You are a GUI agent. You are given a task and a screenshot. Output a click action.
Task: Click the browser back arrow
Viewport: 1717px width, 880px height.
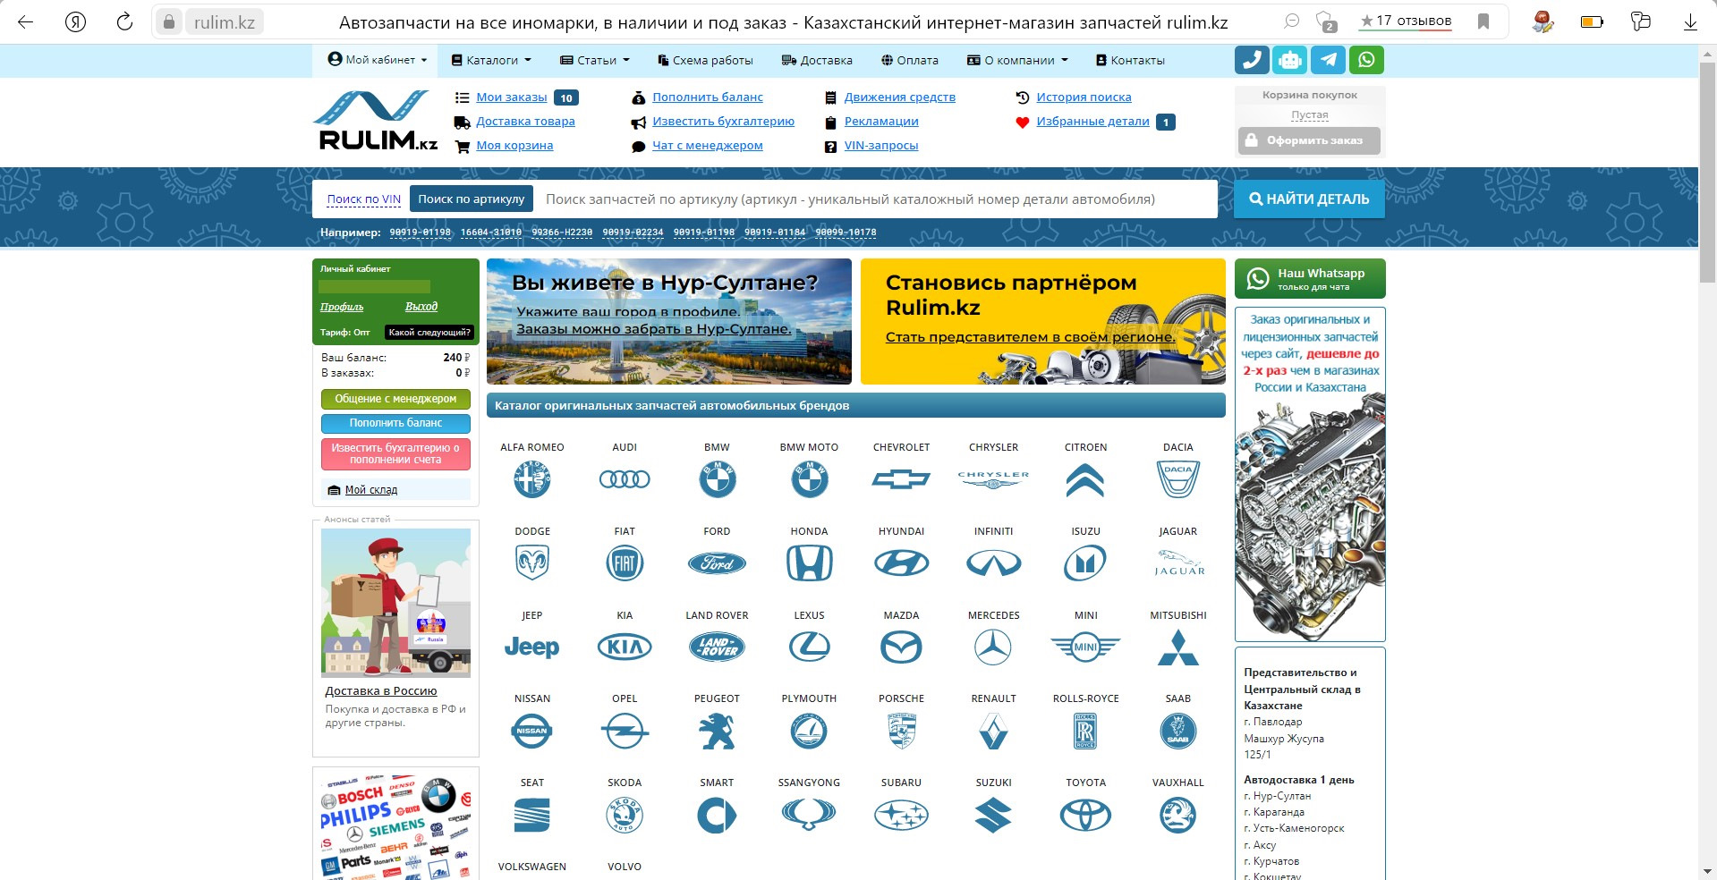tap(25, 21)
